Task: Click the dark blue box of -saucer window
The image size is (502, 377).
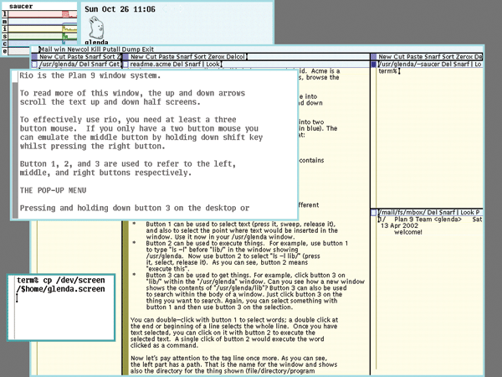Action: (373, 64)
